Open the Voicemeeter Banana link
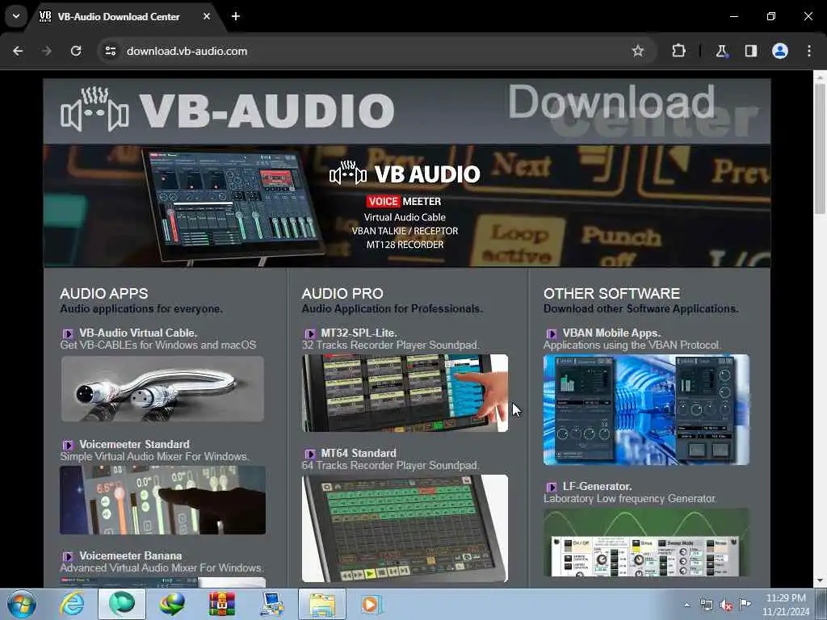827x620 pixels. (x=131, y=555)
